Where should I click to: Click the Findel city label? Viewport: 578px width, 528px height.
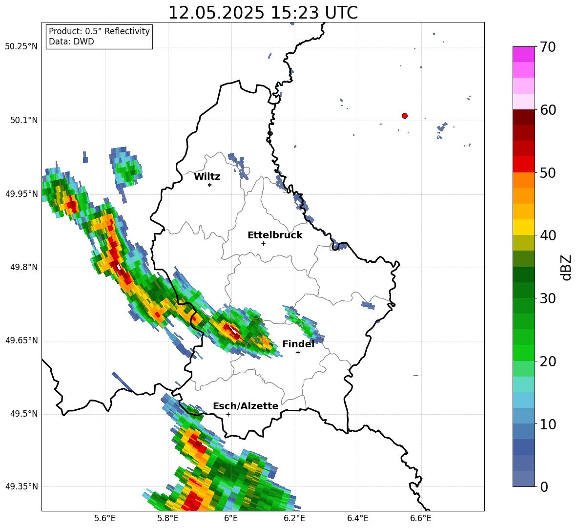click(298, 344)
